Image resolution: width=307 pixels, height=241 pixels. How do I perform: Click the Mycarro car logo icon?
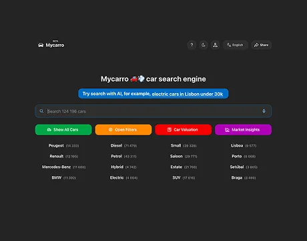point(41,45)
